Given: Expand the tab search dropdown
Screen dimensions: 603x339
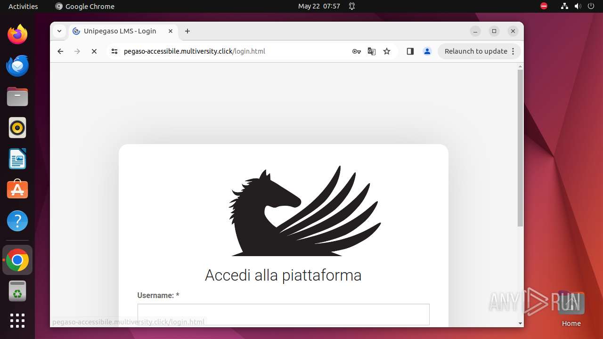Looking at the screenshot, I should (x=59, y=31).
